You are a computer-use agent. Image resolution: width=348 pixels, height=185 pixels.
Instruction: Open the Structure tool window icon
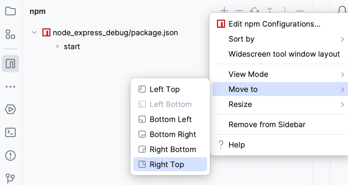tap(10, 34)
